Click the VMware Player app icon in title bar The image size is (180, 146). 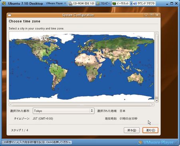coord(4,3)
